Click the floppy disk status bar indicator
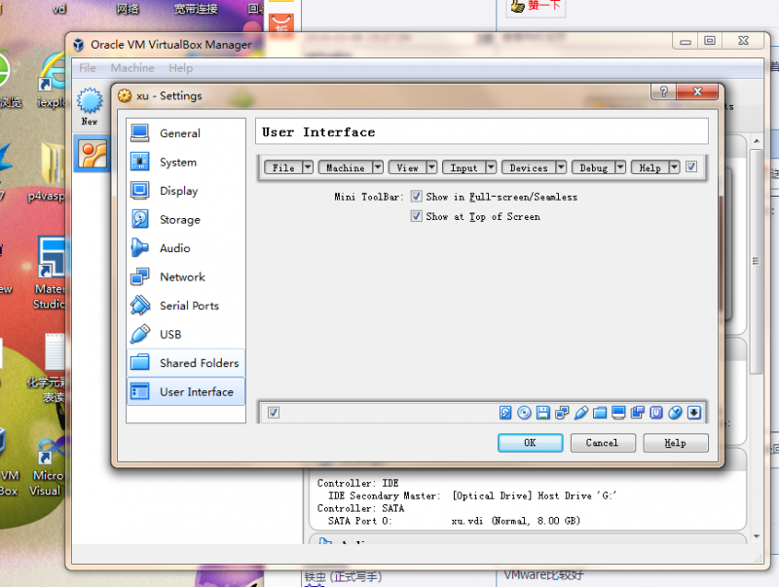The height and width of the screenshot is (587, 779). (543, 413)
